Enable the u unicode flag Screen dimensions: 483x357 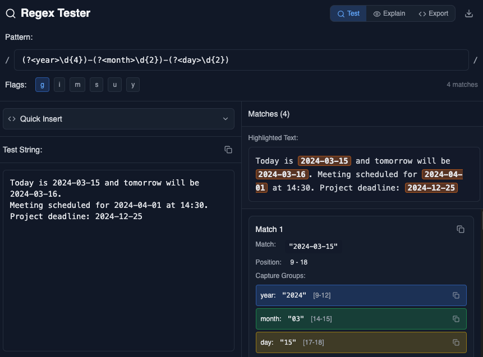(114, 85)
